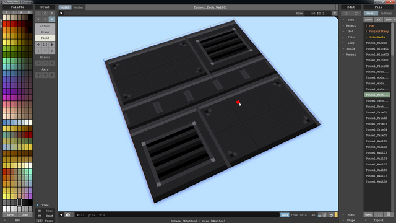Click the left arrow brush button

38,51
